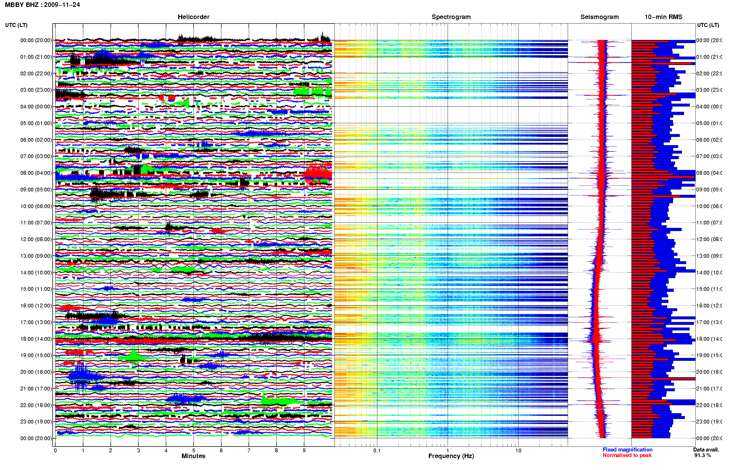Click the right-side '12:00 (08:0' time label
The height and width of the screenshot is (470, 752).
[709, 239]
